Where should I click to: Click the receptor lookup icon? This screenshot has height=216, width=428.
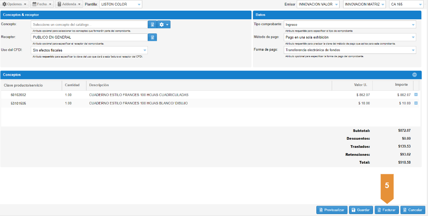point(152,37)
